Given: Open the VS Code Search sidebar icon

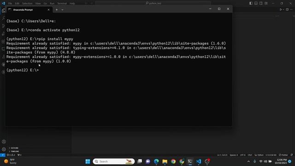Looking at the screenshot, I should click(3, 18).
